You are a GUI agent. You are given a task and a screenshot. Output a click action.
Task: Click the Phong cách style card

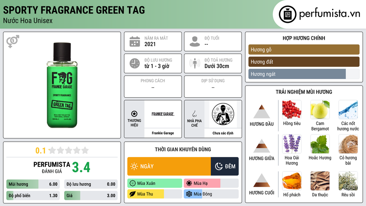pos(153,87)
